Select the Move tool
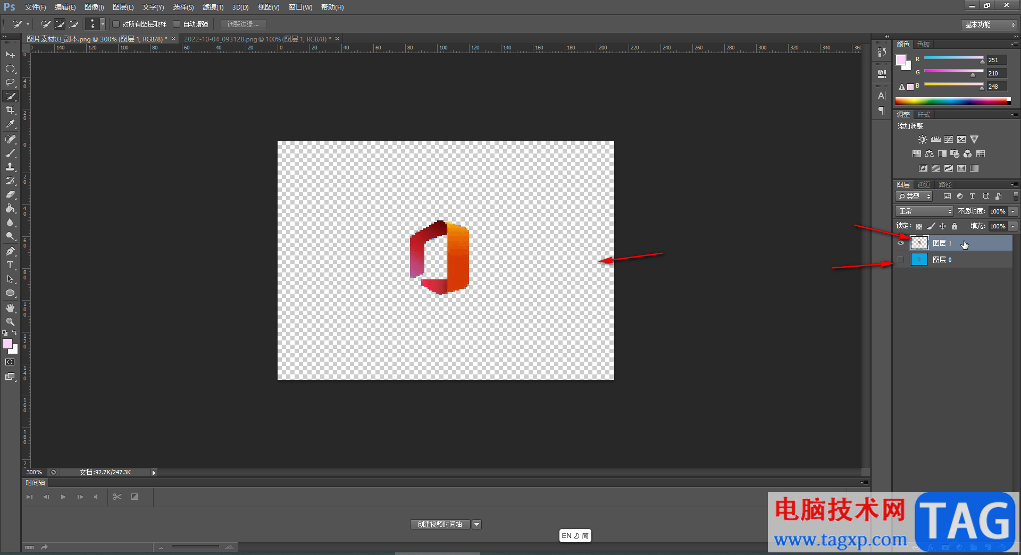1021x555 pixels. click(x=10, y=55)
